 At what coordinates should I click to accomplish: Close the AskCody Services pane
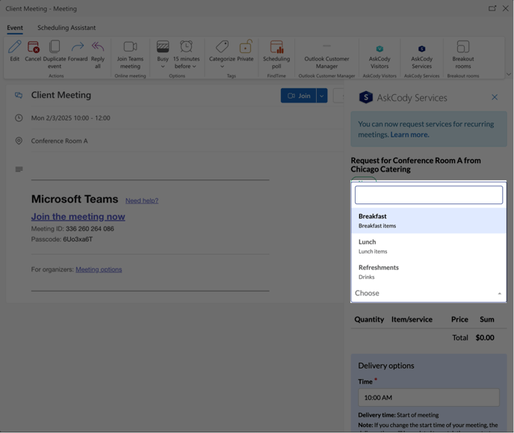[495, 97]
